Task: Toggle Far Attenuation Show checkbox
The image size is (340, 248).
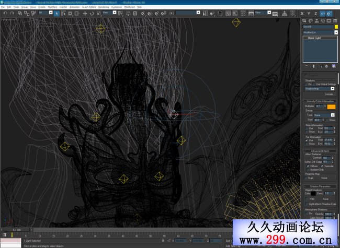Action: (307, 144)
